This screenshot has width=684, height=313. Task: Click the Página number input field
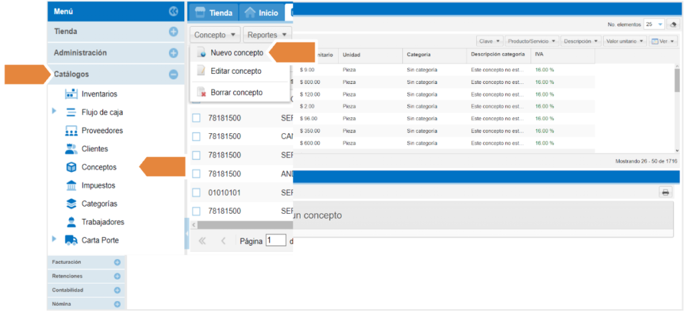coord(275,240)
